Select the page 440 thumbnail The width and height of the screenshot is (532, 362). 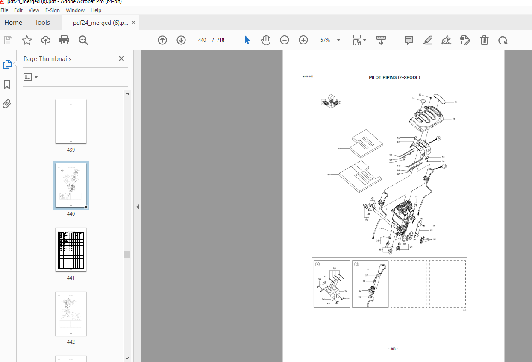(71, 186)
